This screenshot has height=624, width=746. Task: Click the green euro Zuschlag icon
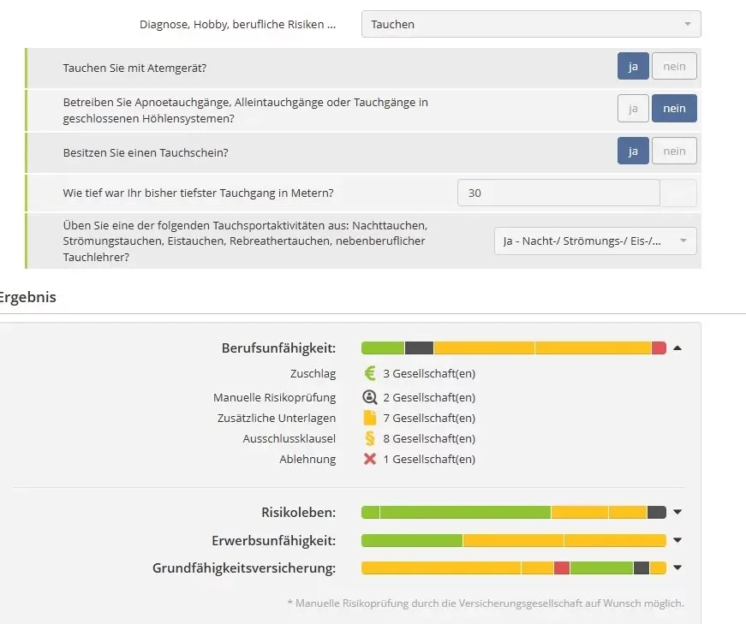coord(370,373)
